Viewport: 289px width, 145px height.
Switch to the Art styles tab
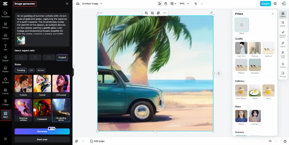tap(31, 70)
